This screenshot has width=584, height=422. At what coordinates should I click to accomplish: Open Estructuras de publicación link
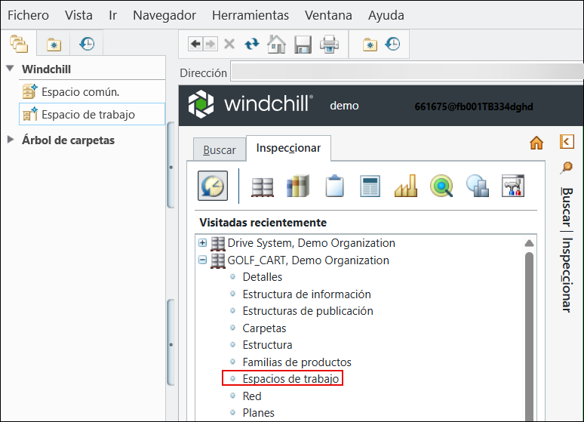[x=308, y=311]
